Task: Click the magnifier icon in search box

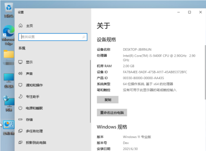Action: 84,37
